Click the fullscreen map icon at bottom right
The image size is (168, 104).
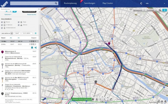tap(166, 101)
